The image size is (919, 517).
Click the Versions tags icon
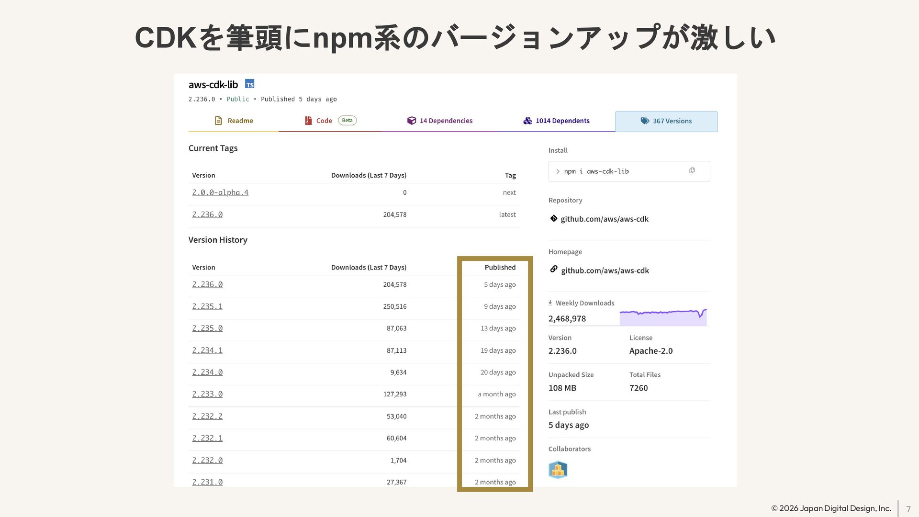coord(645,121)
